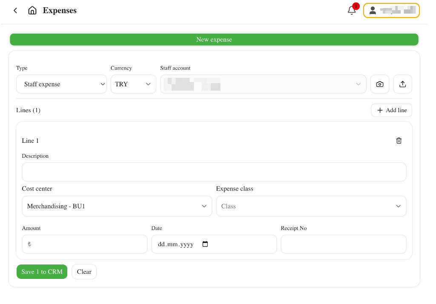The height and width of the screenshot is (304, 436).
Task: Focus the Amount field
Action: pyautogui.click(x=85, y=244)
